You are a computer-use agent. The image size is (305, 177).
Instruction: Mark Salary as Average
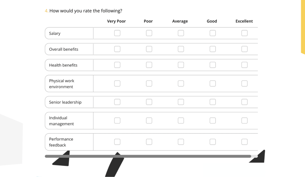(181, 33)
